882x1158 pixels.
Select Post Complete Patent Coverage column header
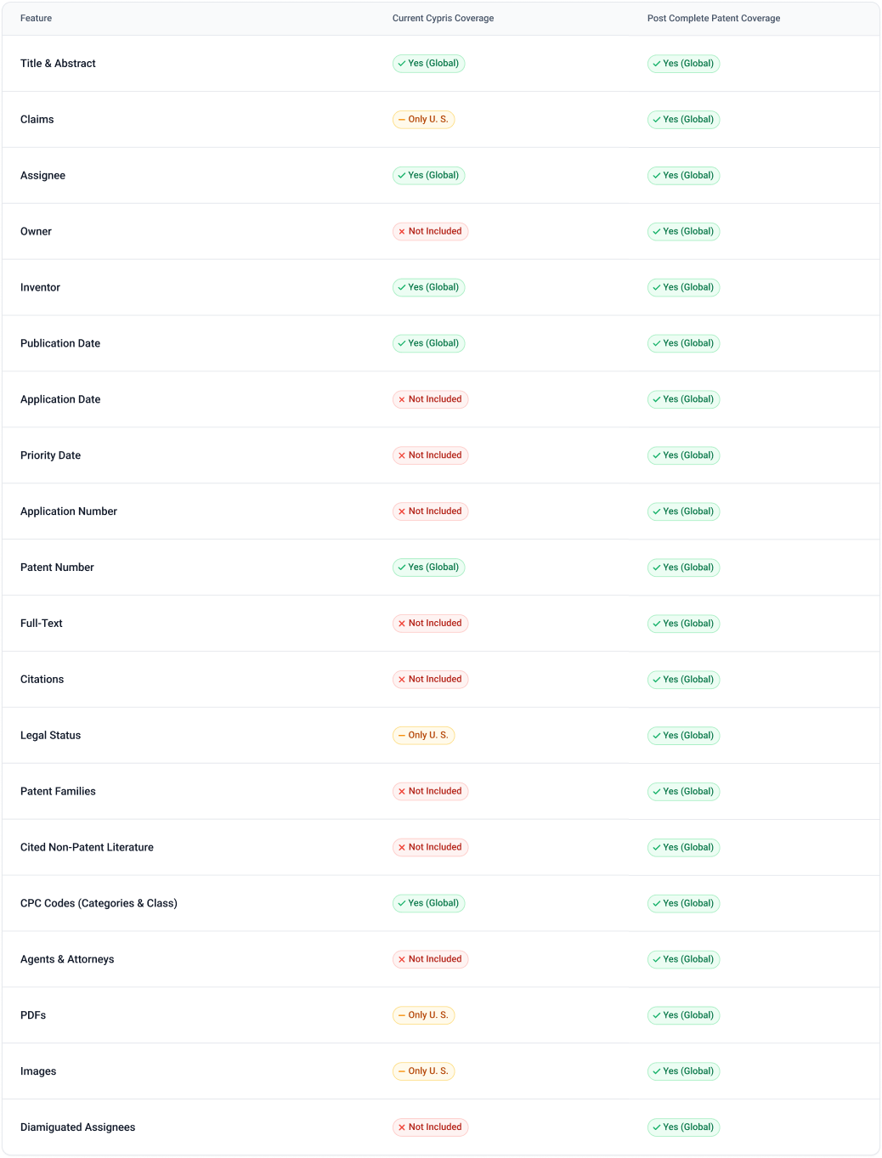[714, 19]
